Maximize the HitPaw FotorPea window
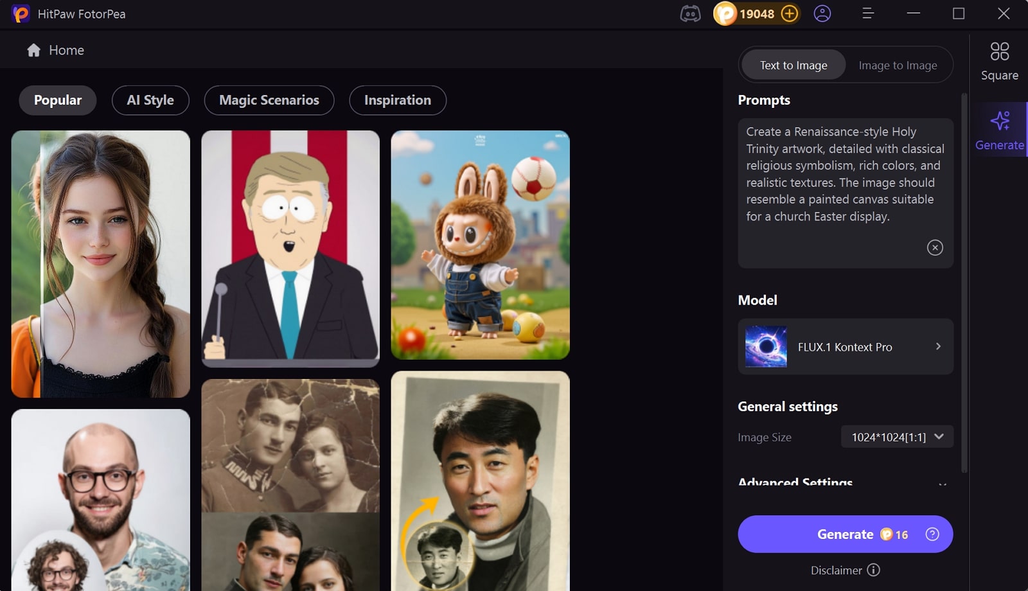Viewport: 1028px width, 591px height. click(959, 13)
